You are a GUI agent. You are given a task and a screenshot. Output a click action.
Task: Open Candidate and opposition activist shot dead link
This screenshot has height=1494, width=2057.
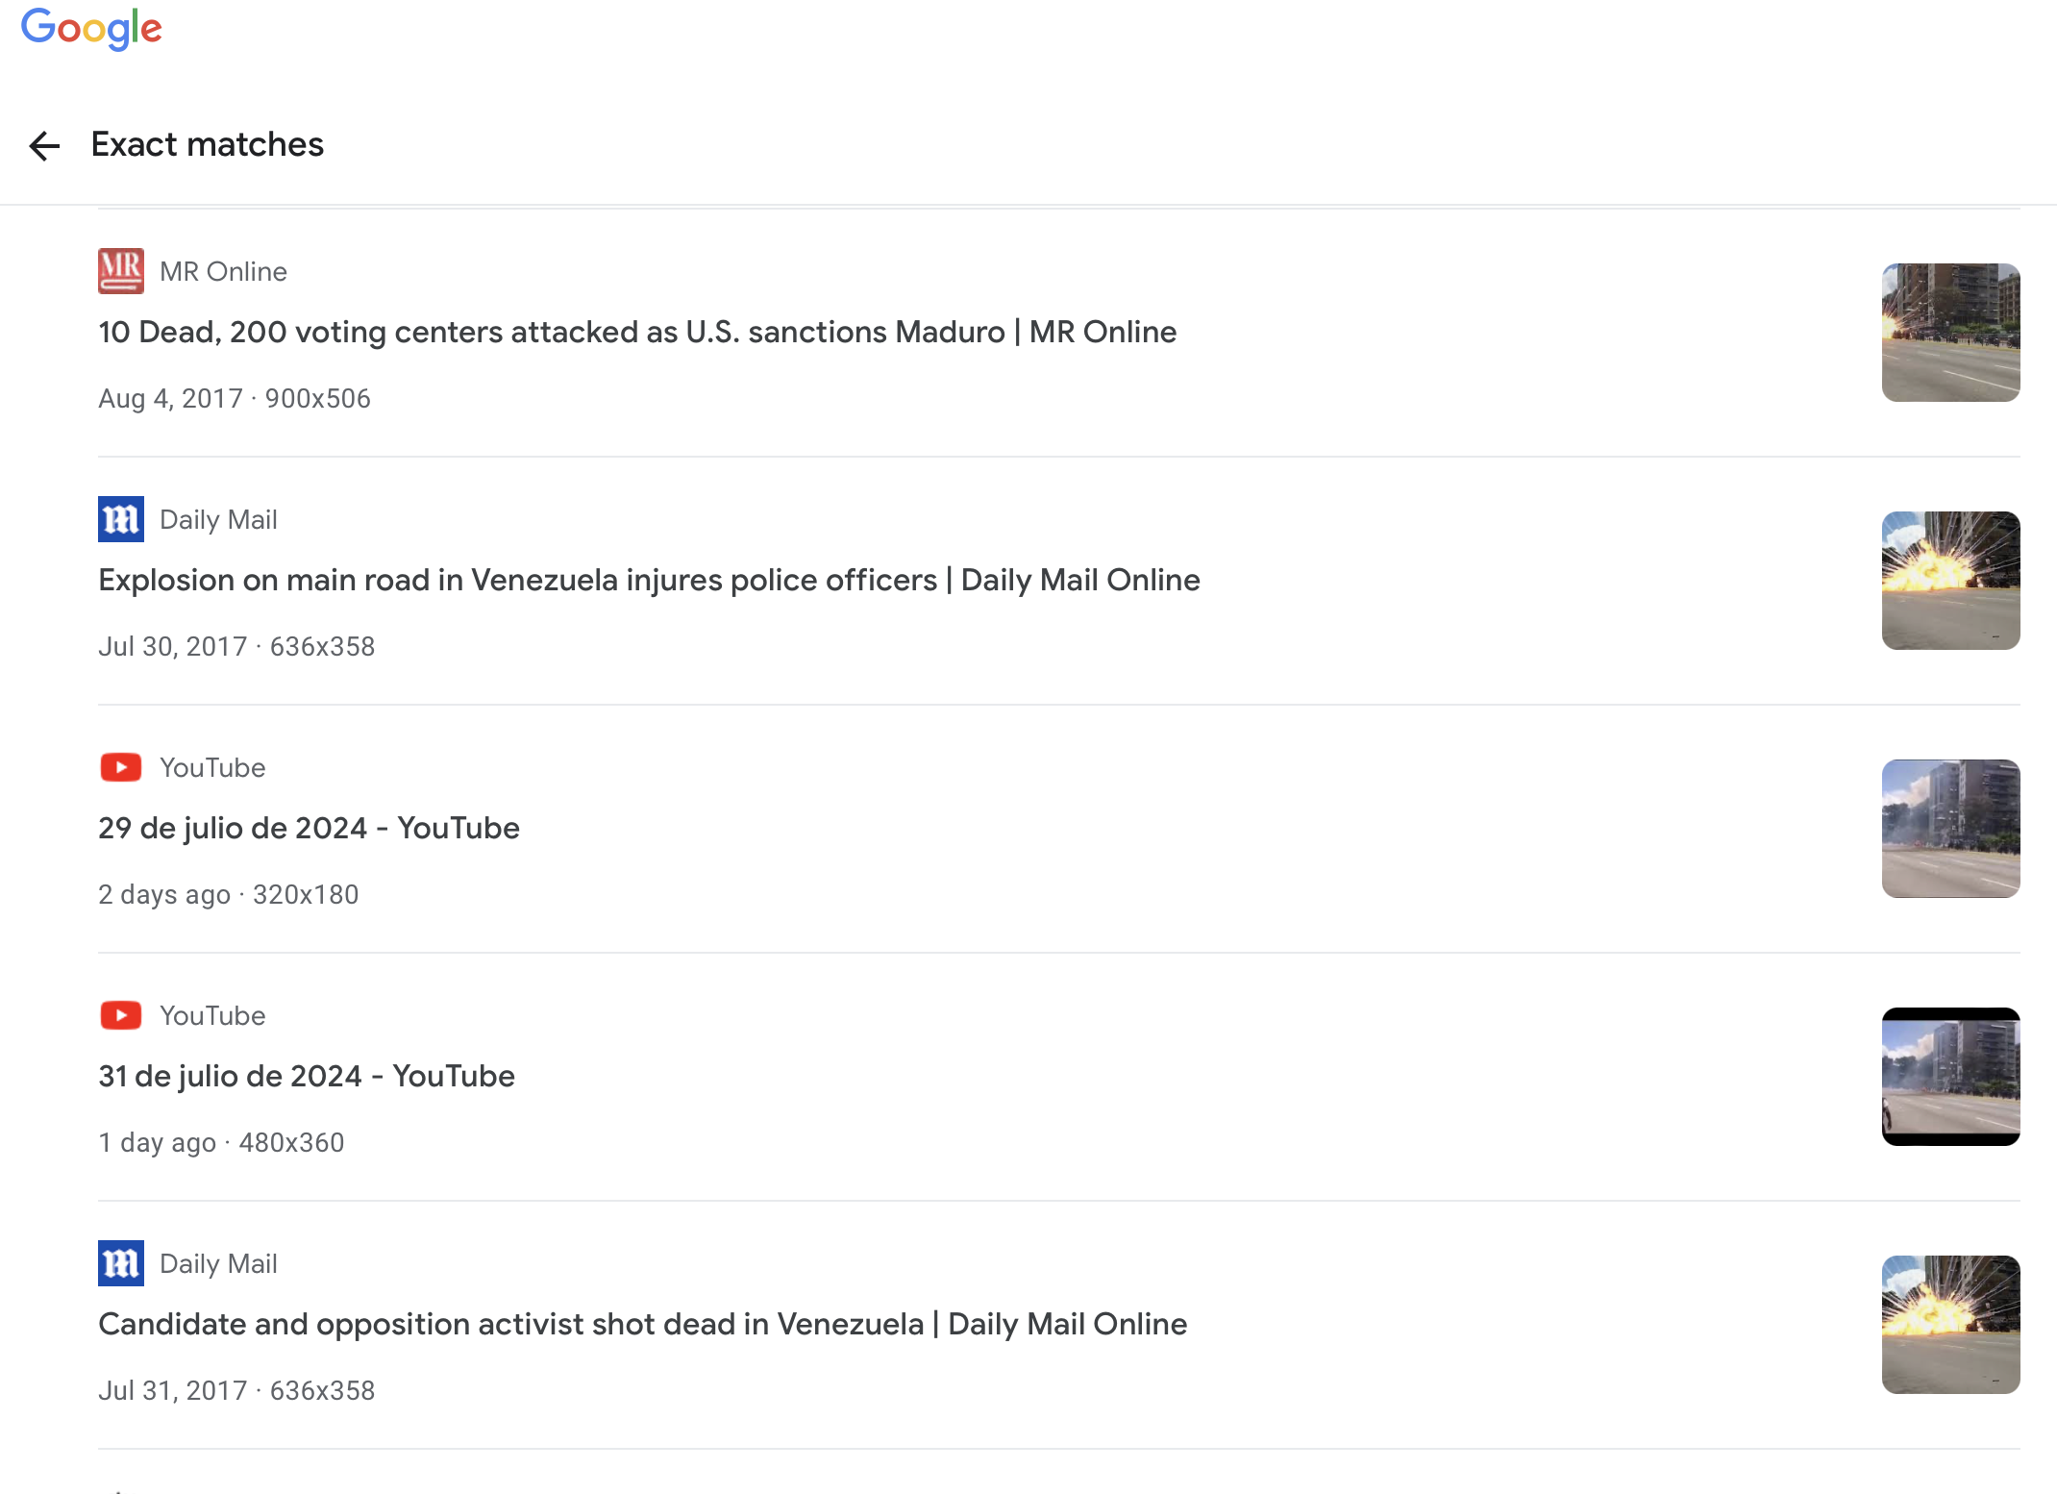[x=642, y=1324]
